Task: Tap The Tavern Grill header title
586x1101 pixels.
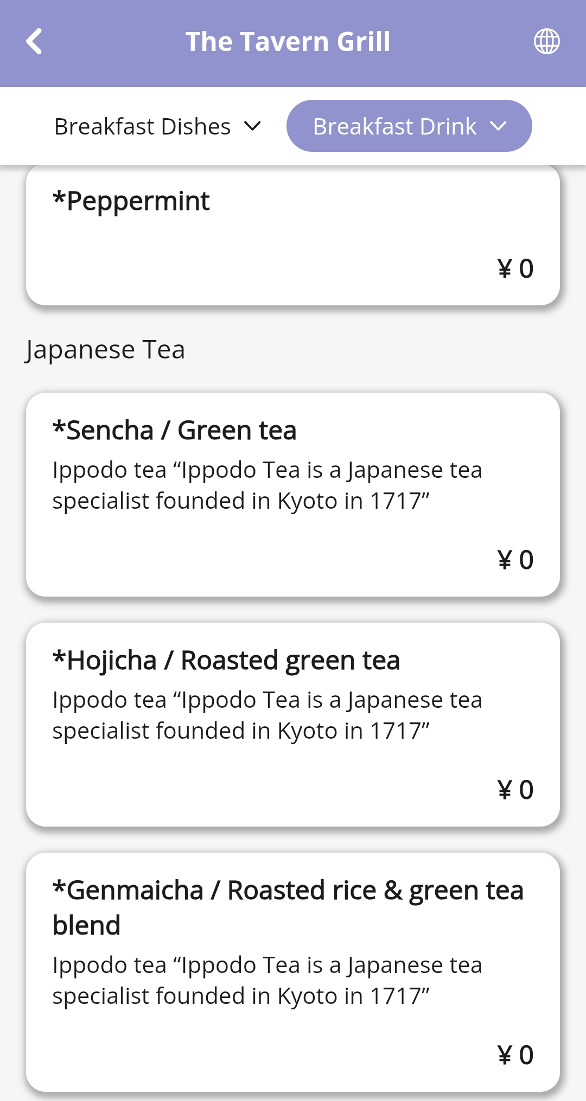Action: (x=288, y=42)
